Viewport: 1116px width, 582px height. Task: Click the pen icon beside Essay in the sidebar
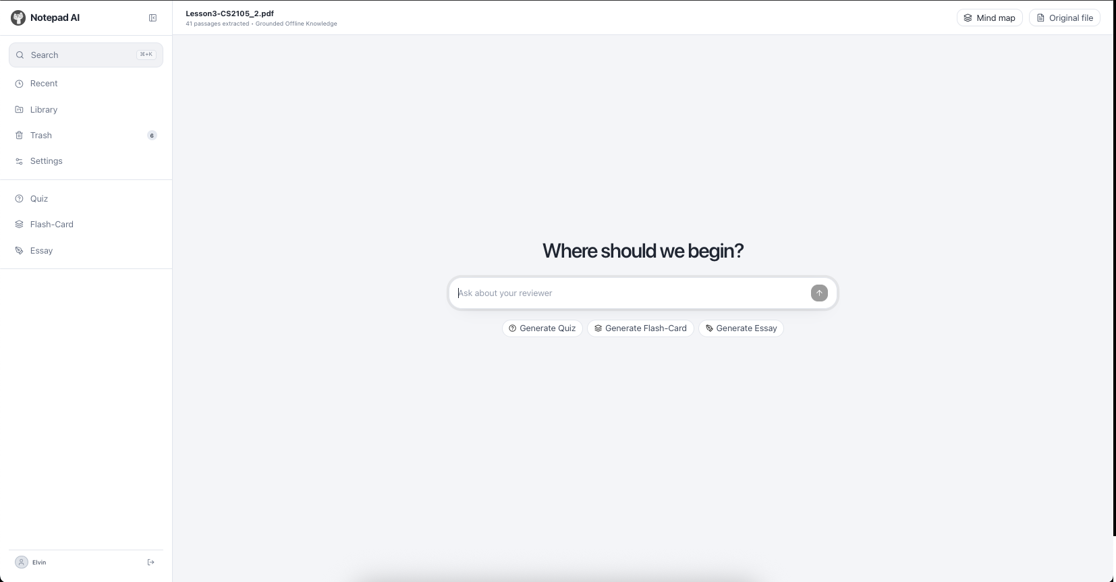[20, 250]
